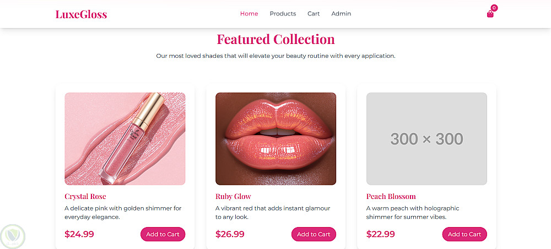Image resolution: width=551 pixels, height=249 pixels.
Task: Click the Crystal Rose lip gloss image
Action: 125,139
